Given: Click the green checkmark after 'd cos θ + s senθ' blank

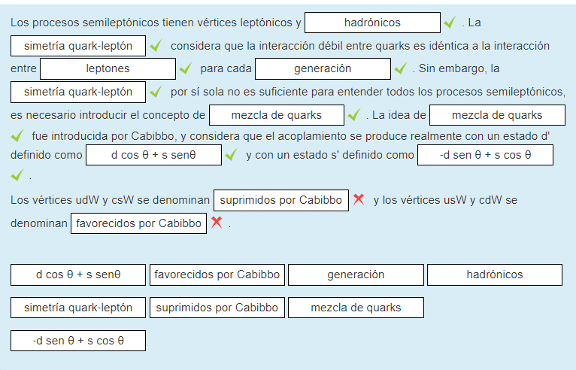Looking at the screenshot, I should point(231,155).
